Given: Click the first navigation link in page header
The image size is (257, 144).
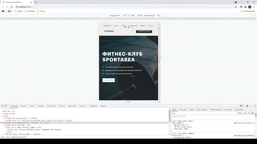Looking at the screenshot, I should click(x=107, y=26).
